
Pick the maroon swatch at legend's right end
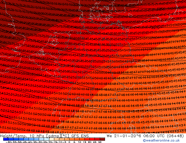(102, 139)
